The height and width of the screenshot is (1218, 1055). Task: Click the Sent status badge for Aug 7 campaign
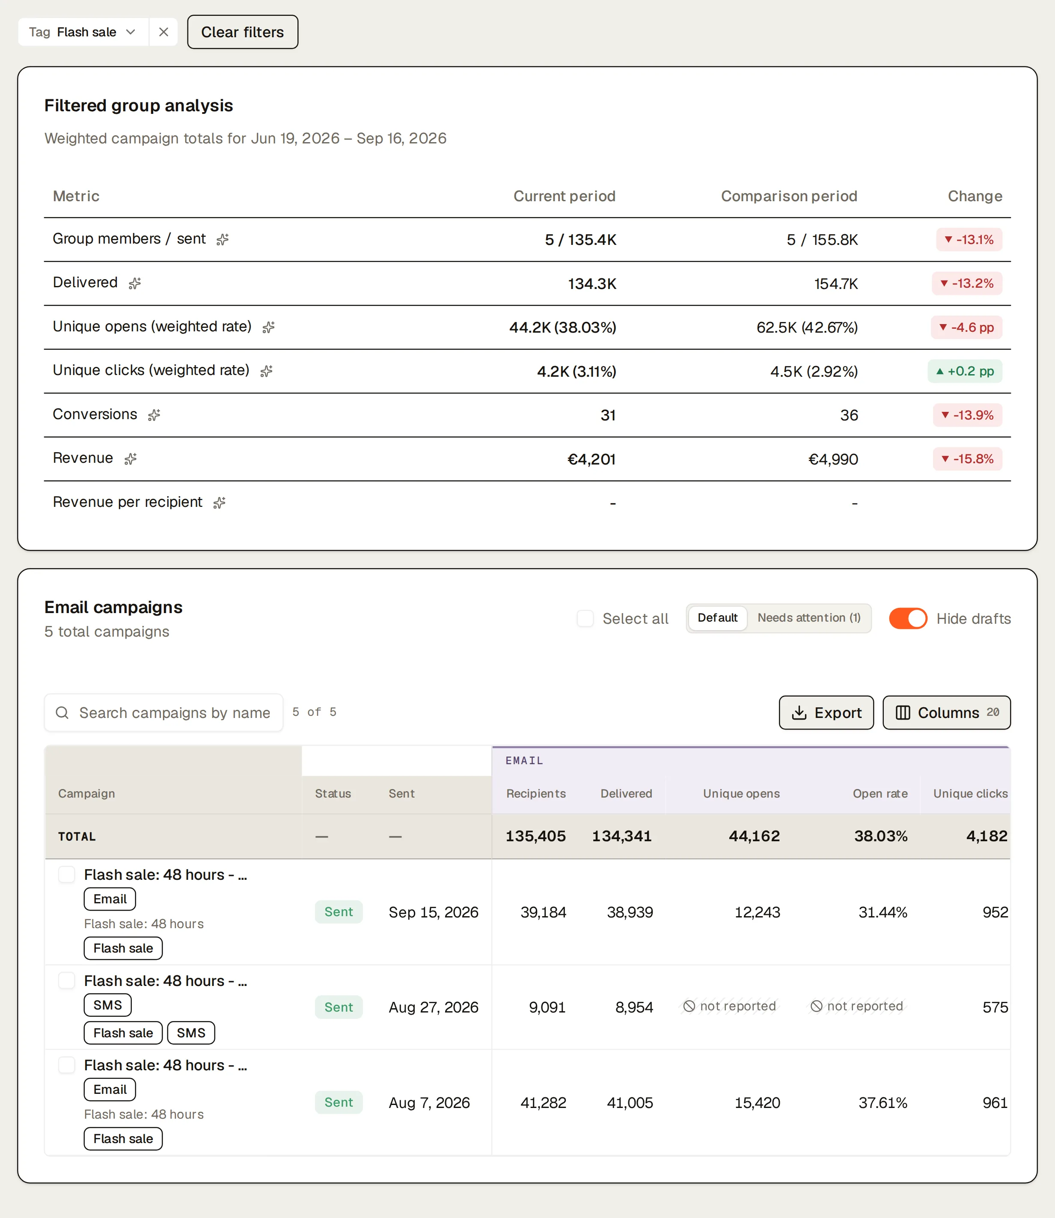(x=339, y=1102)
